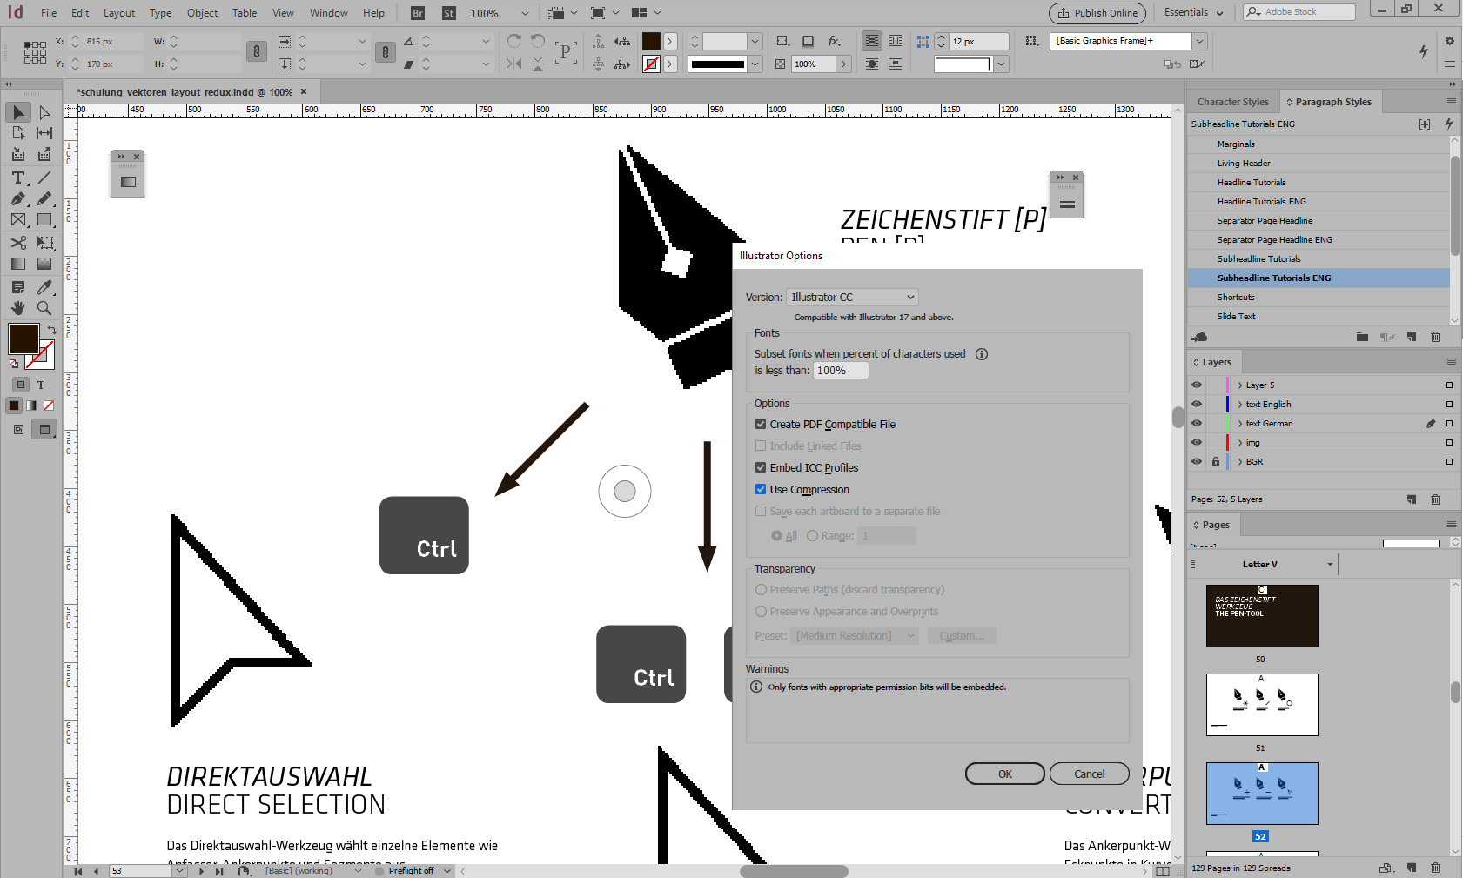Select the Pen tool in toolbox
The width and height of the screenshot is (1463, 878).
click(x=18, y=199)
